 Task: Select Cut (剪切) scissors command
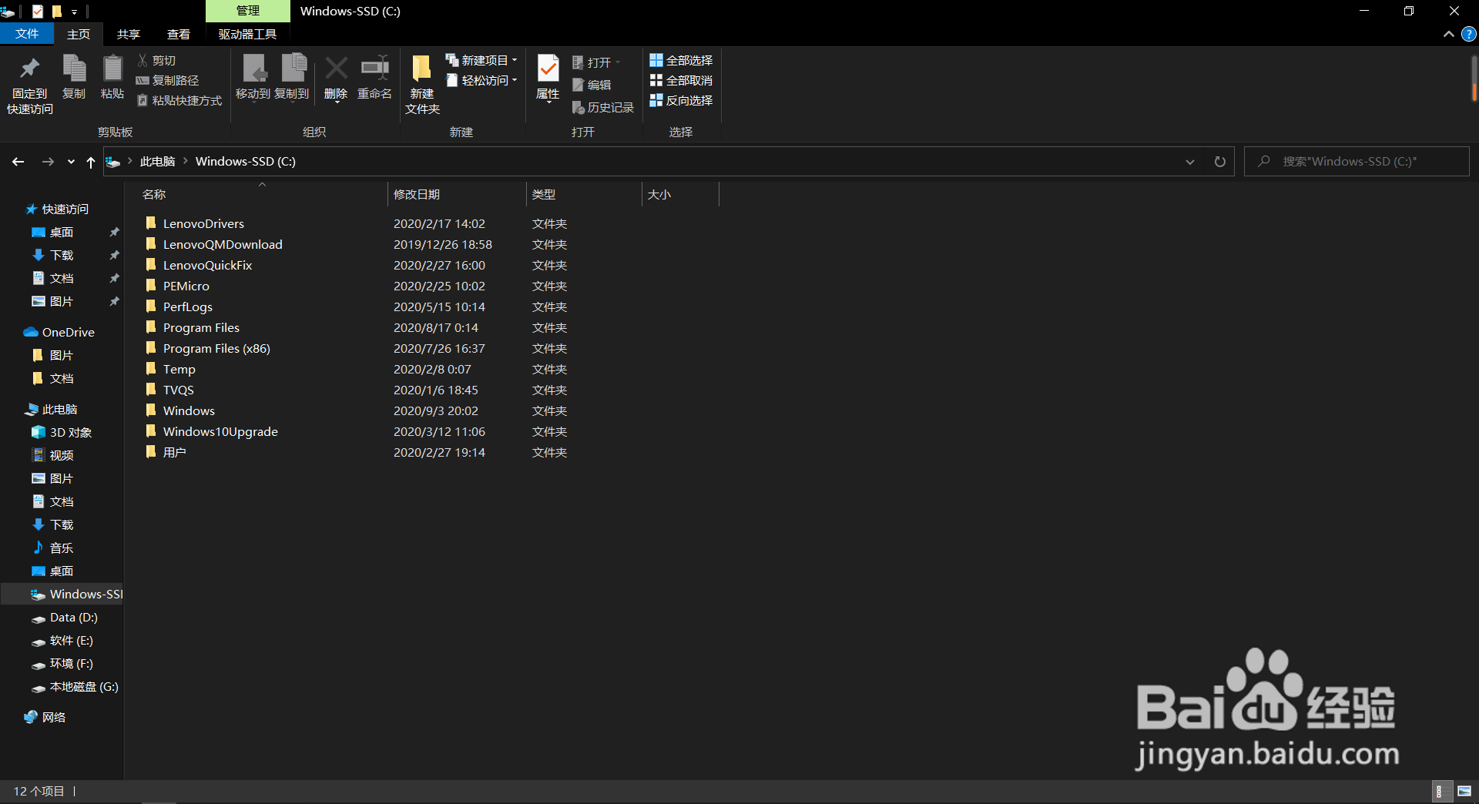(157, 60)
